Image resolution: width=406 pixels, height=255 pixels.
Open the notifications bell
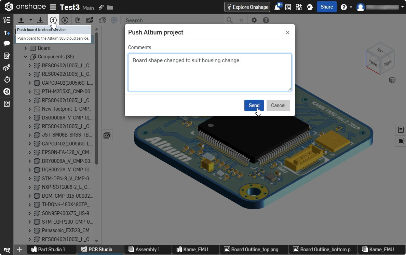point(277,7)
